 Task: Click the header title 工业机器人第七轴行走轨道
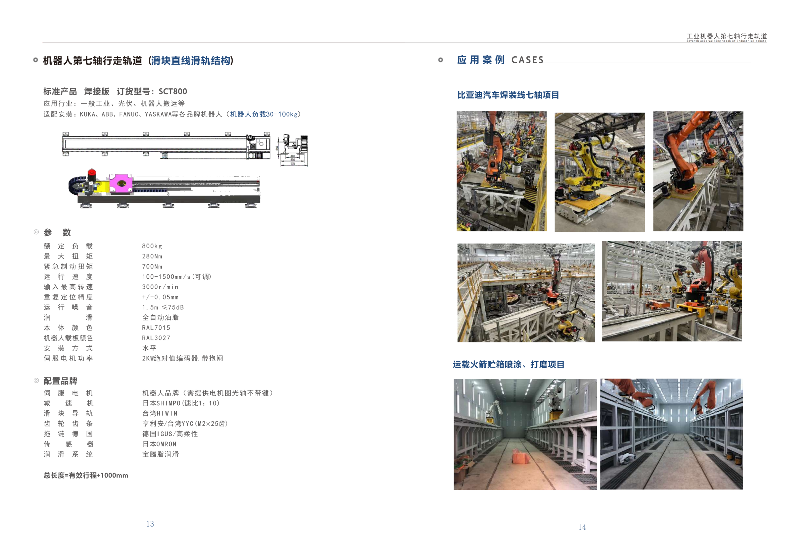click(726, 36)
